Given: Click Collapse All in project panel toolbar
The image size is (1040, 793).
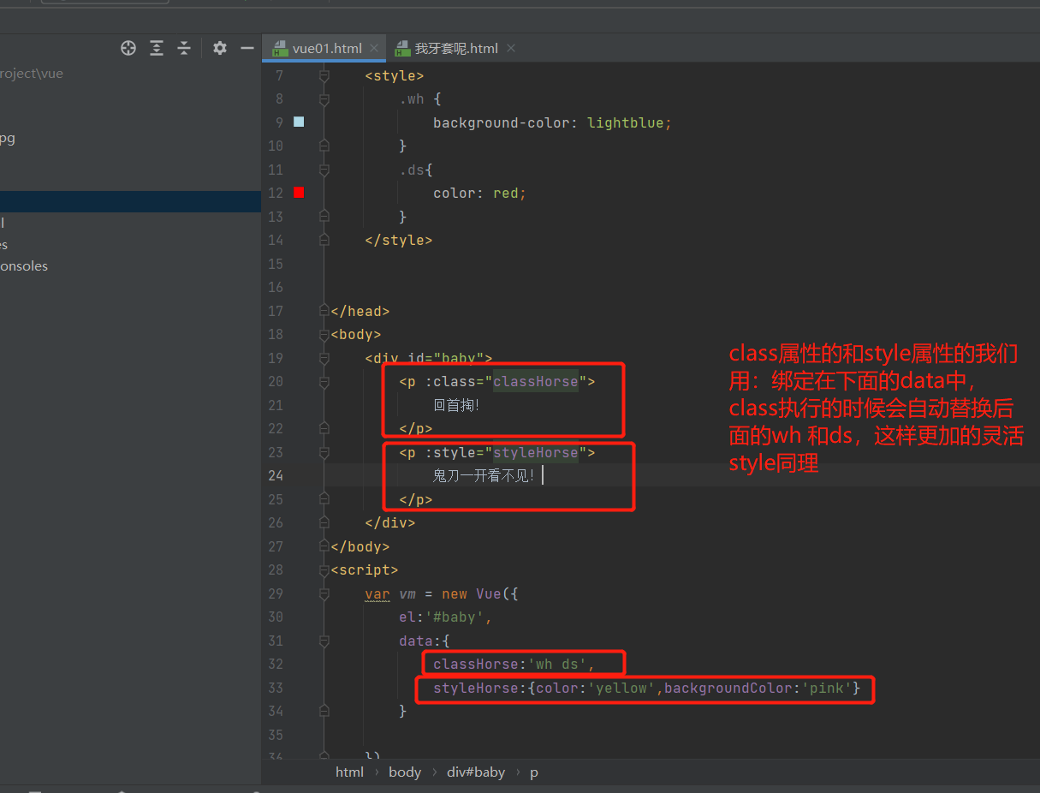Looking at the screenshot, I should [184, 48].
